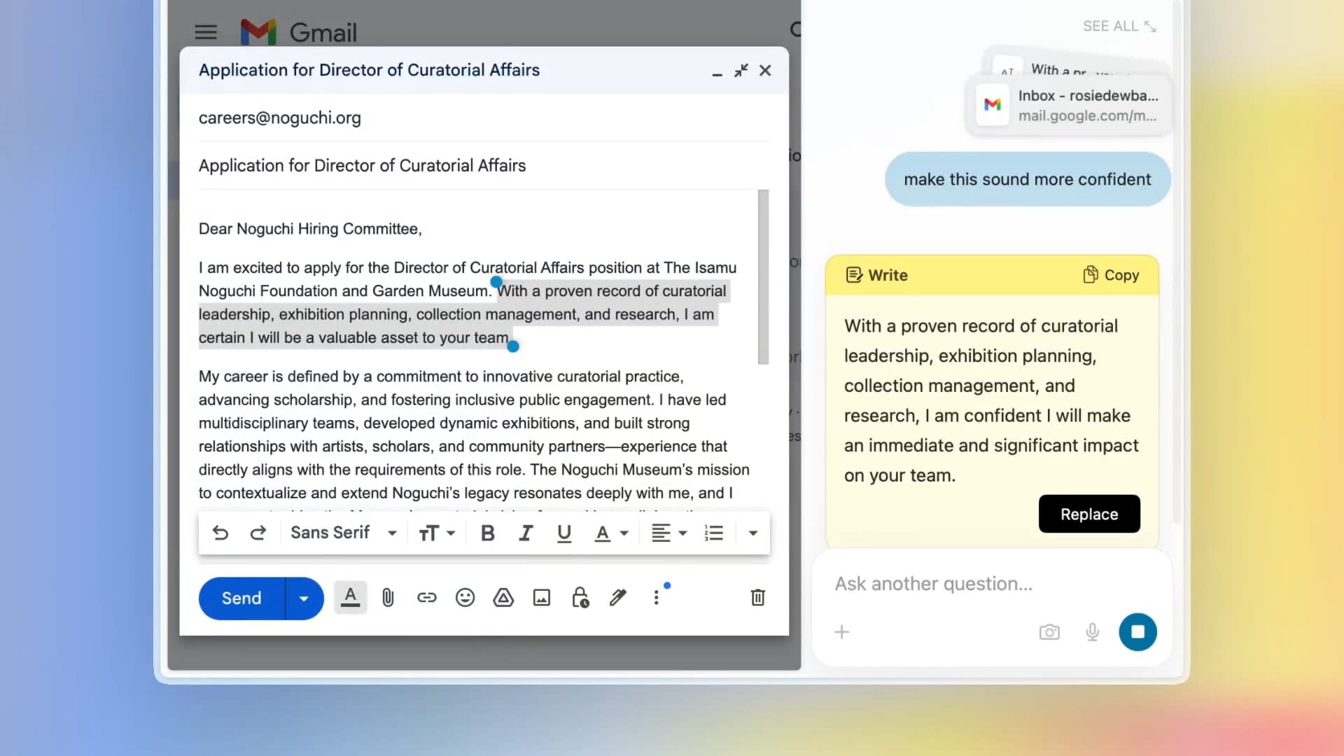This screenshot has height=756, width=1344.
Task: Insert a link with the link icon
Action: (426, 598)
